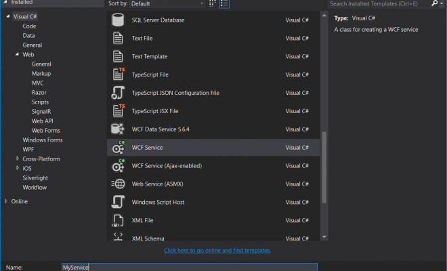Image resolution: width=447 pixels, height=271 pixels.
Task: Select the Web API category
Action: coord(43,121)
